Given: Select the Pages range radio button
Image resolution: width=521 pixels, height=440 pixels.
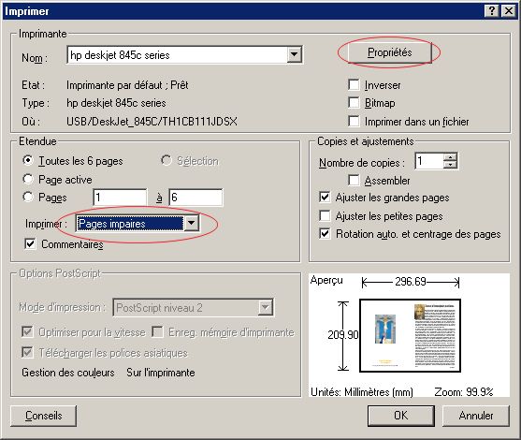Looking at the screenshot, I should [x=28, y=198].
